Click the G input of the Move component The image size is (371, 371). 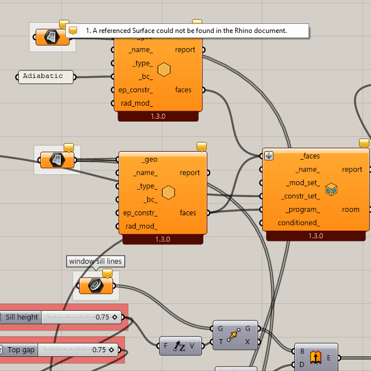(220, 328)
